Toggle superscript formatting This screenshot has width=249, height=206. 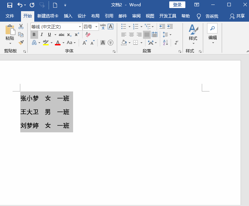point(77,35)
